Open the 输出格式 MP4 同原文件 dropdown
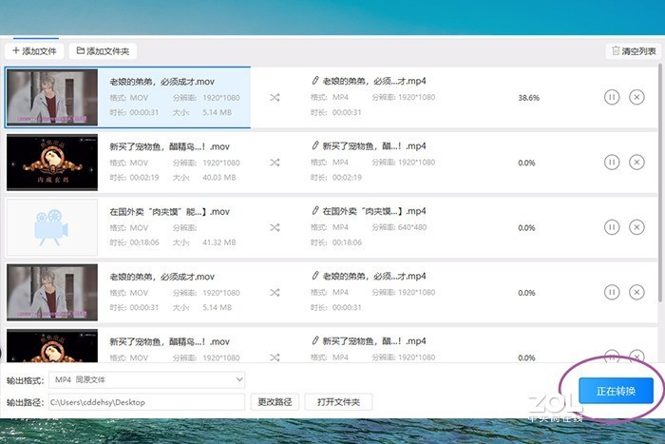The image size is (665, 444). pyautogui.click(x=146, y=379)
